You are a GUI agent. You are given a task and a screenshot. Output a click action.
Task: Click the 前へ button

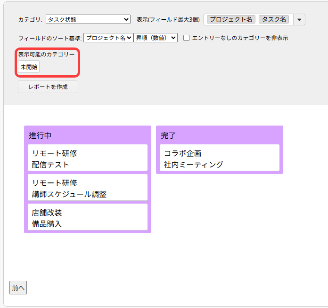18,288
